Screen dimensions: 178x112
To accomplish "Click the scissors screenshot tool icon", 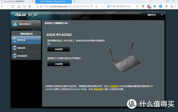I will tap(172, 7).
